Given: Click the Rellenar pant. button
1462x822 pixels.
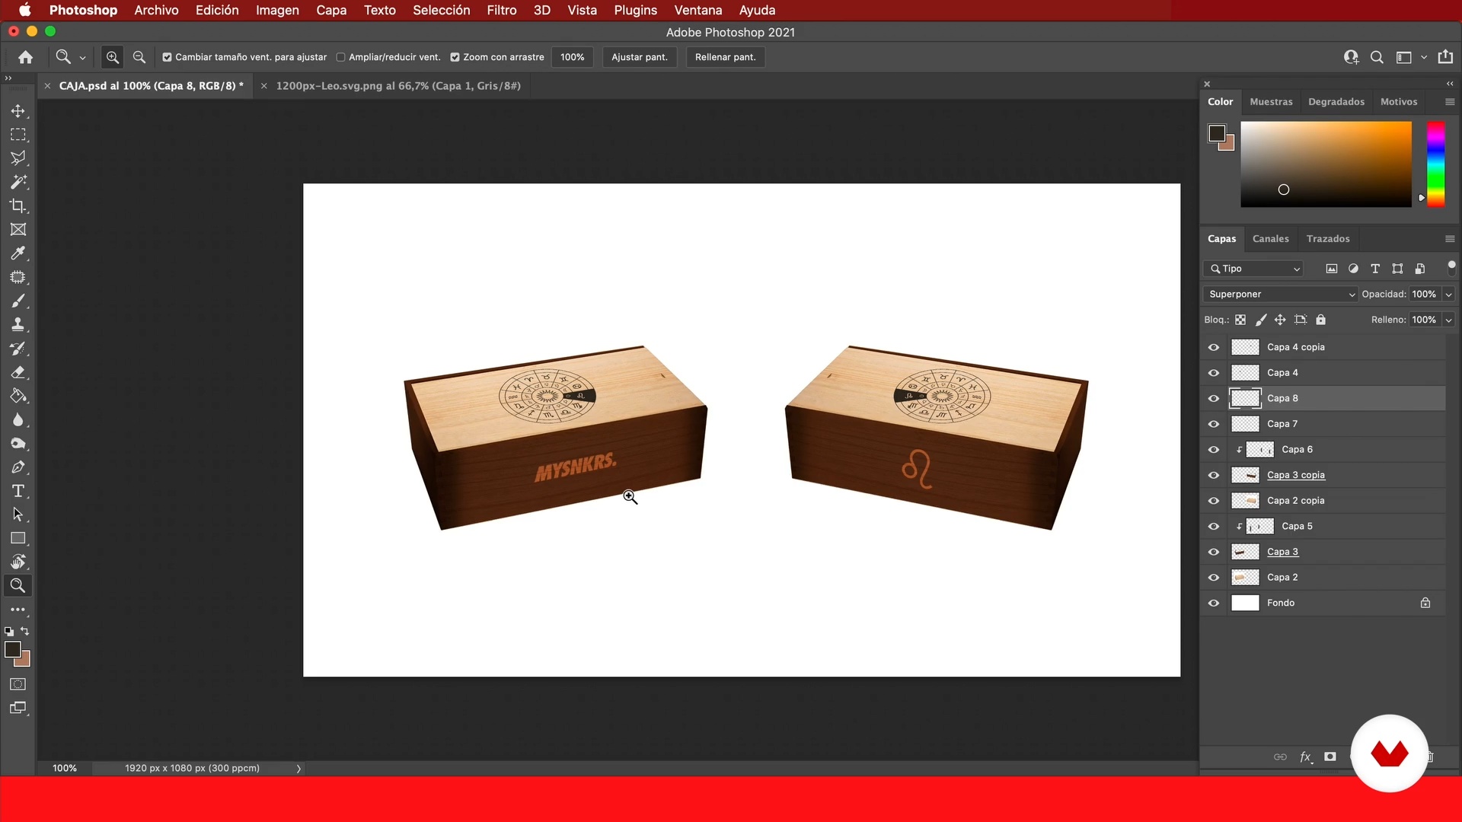Looking at the screenshot, I should (725, 57).
